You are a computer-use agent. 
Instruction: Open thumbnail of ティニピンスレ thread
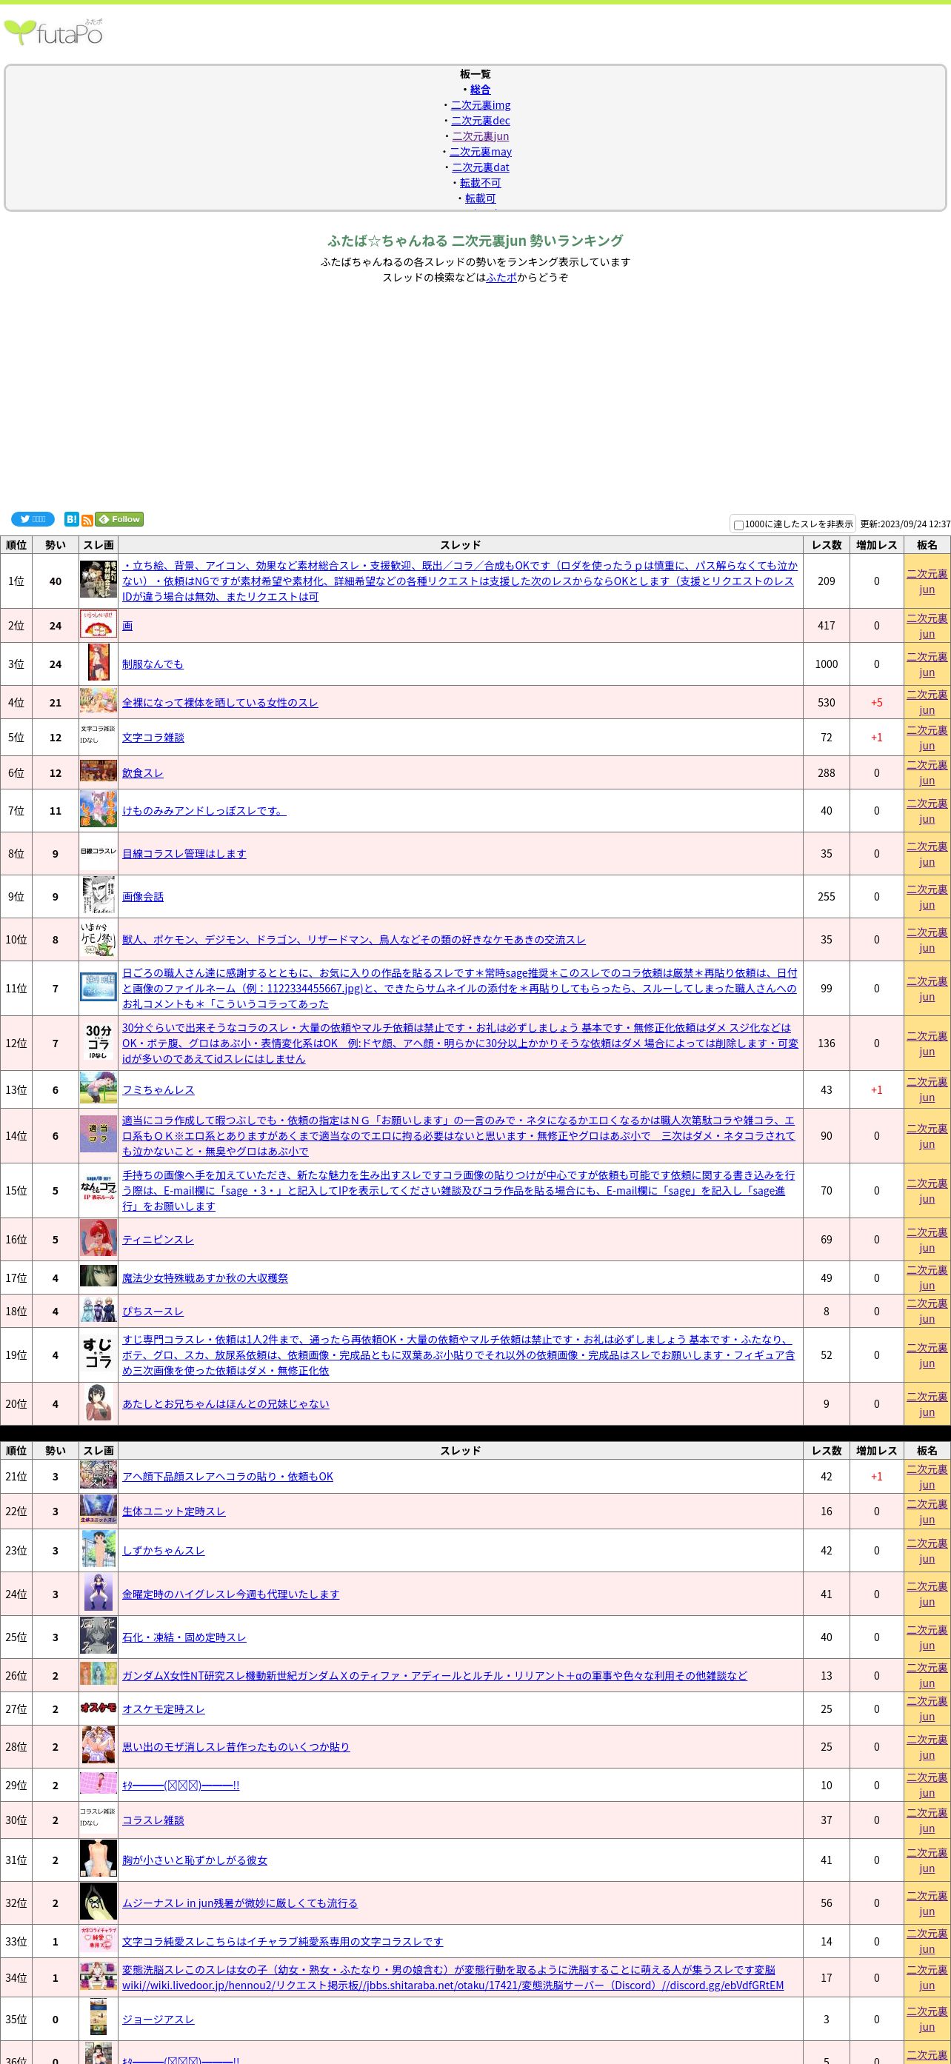tap(99, 1239)
